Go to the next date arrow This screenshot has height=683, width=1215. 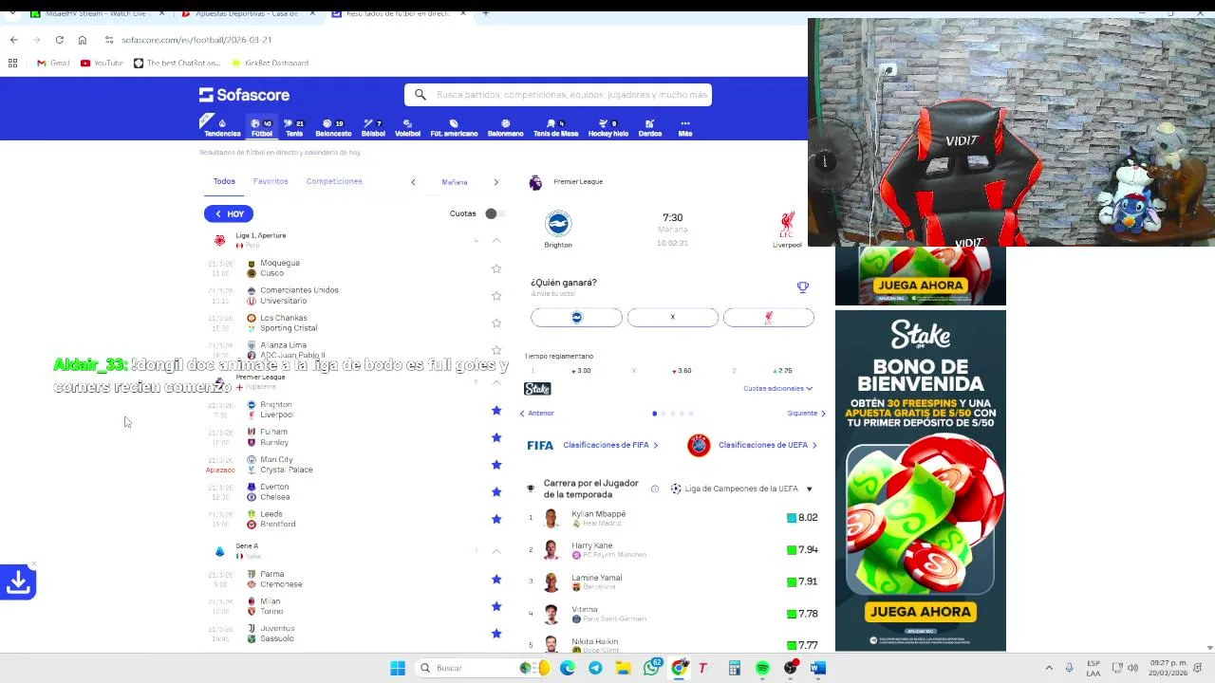[495, 182]
